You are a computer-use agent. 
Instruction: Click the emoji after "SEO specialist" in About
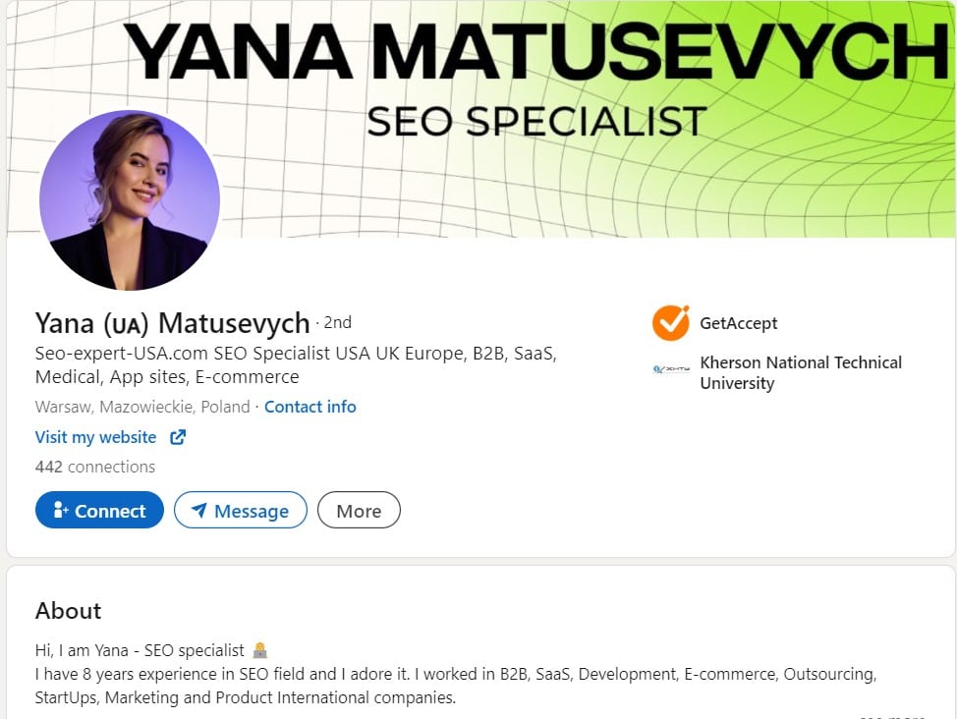(259, 650)
